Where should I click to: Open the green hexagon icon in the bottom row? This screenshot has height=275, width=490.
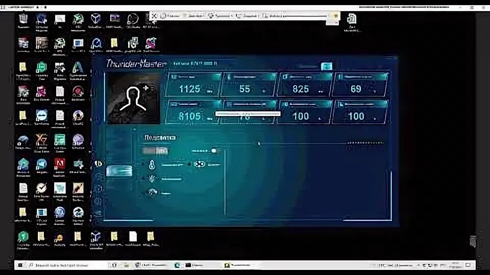[x=23, y=238]
